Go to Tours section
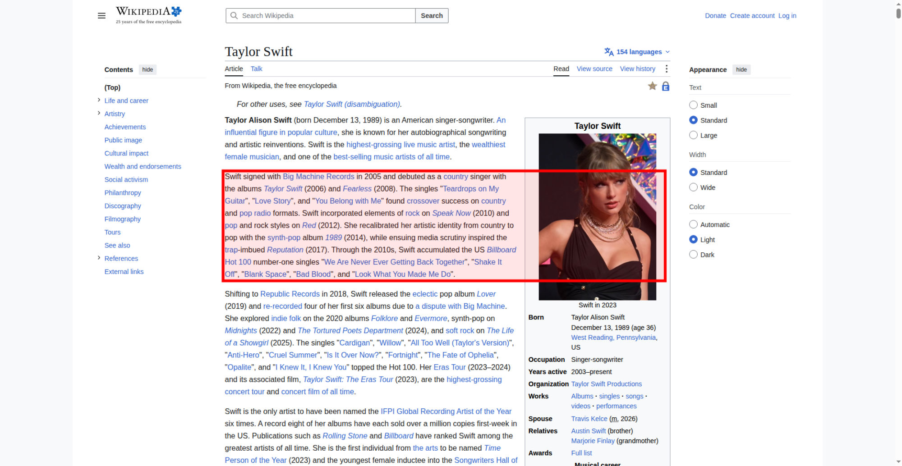This screenshot has width=902, height=466. (112, 232)
